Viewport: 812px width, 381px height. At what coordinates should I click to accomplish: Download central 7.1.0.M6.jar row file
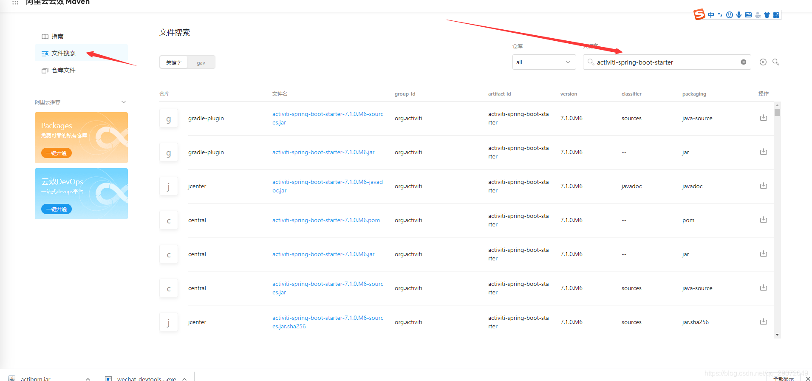[x=764, y=254]
